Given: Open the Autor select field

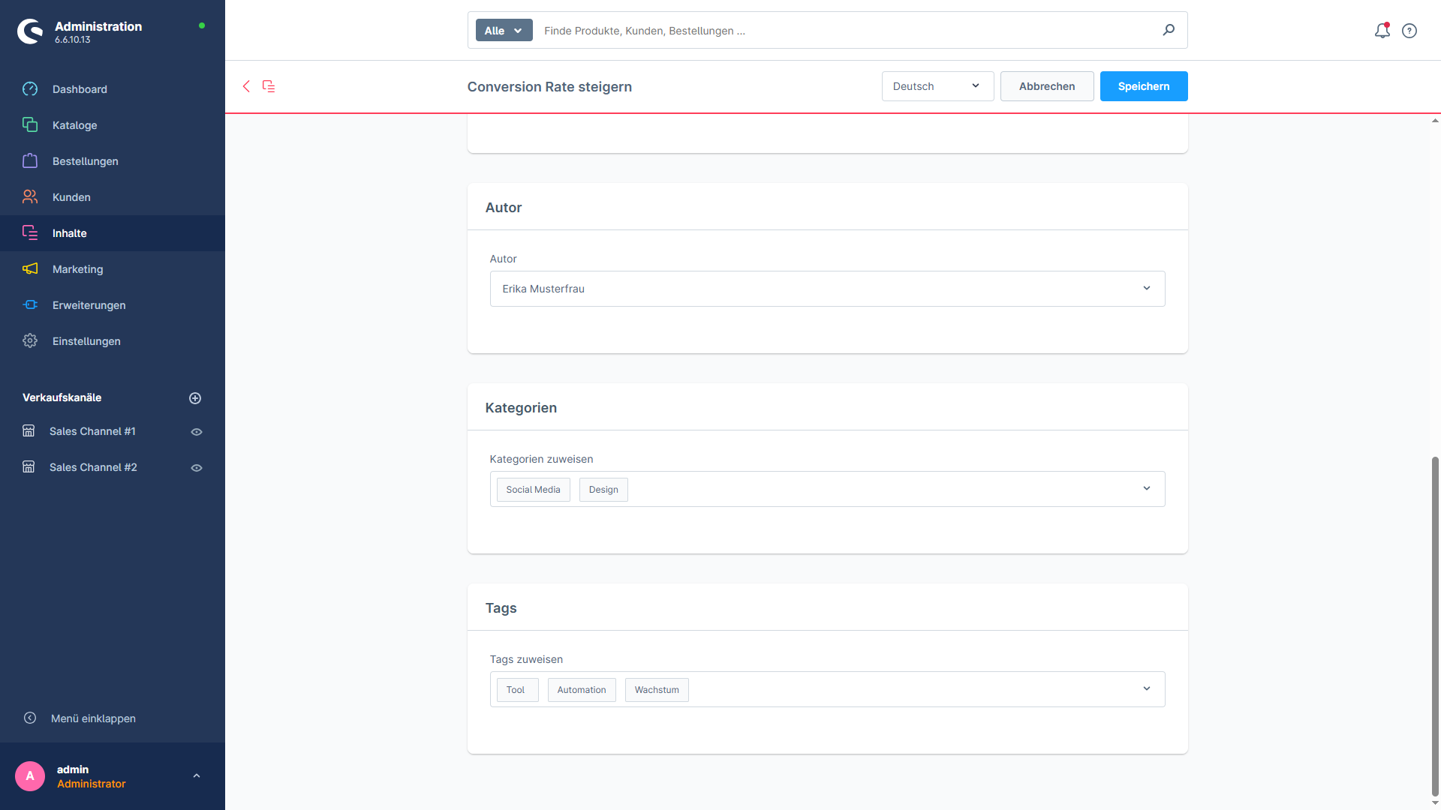Looking at the screenshot, I should 827,289.
